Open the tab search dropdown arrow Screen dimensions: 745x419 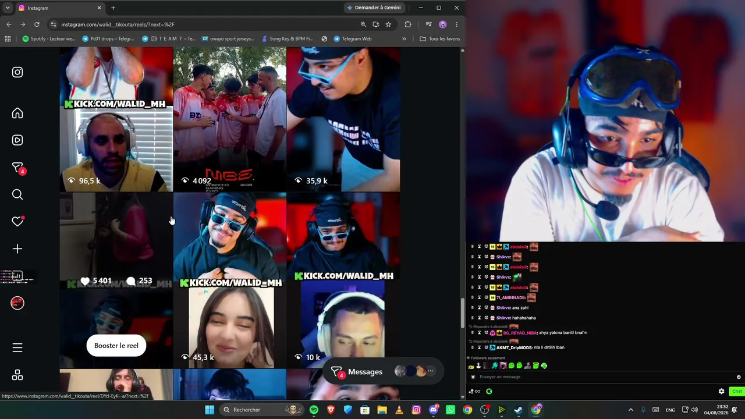pos(8,8)
